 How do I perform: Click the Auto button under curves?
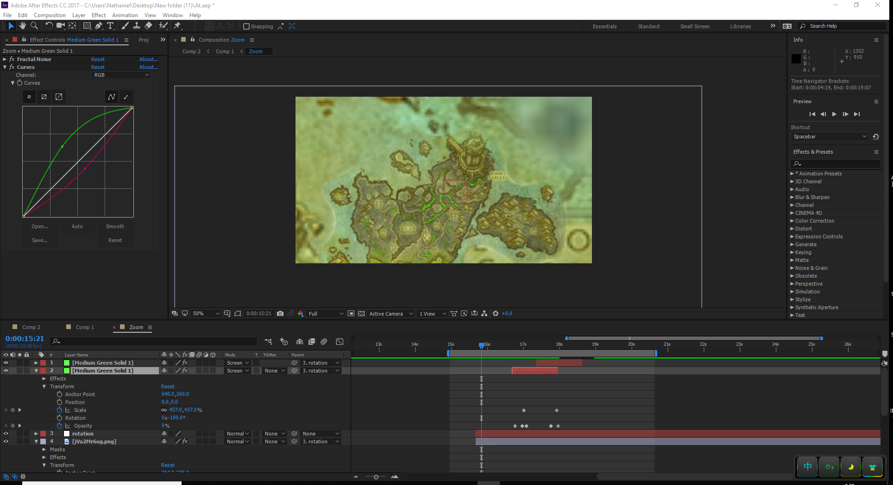pos(77,226)
